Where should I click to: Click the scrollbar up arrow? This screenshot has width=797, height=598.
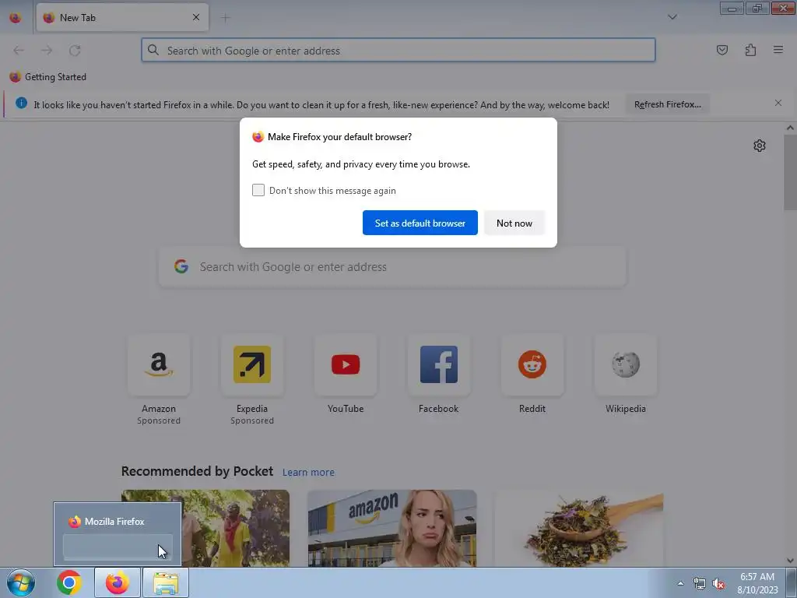click(x=790, y=128)
